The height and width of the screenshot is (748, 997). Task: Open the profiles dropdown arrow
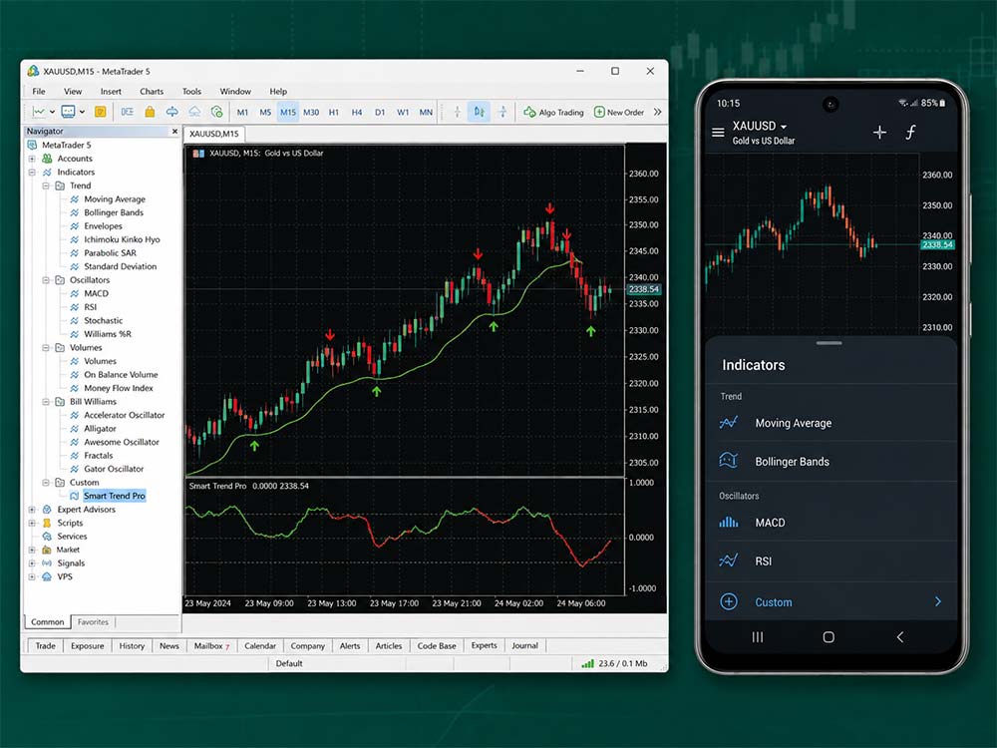82,112
